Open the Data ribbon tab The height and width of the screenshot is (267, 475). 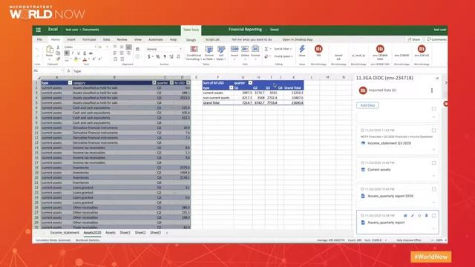click(106, 39)
